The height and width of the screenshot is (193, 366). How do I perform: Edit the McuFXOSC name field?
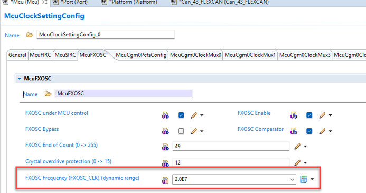124,93
